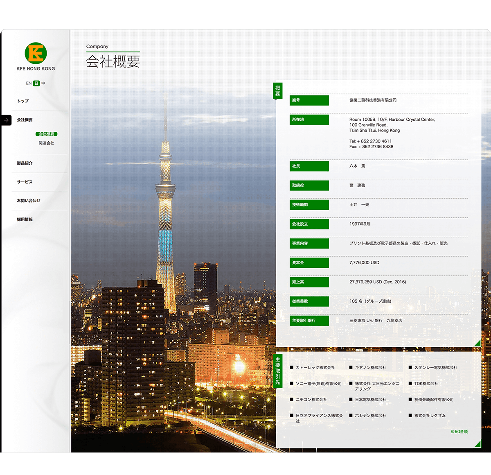Expand the 会社概要 navigation section
Screen dimensions: 491x475
(x=25, y=120)
